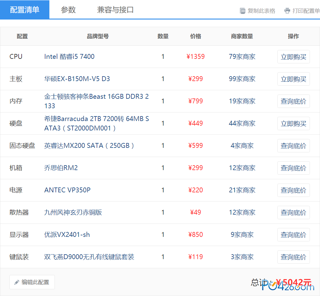Open 华硕EX-B150M-V5 D3 product link
Screen dimensions: 320x296
tap(77, 79)
